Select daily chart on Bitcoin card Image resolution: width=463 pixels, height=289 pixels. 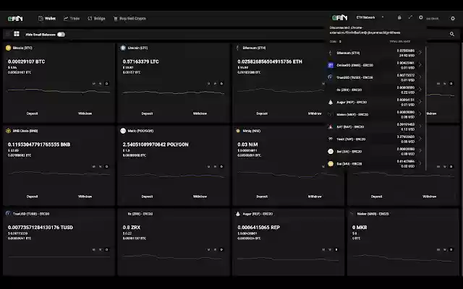[107, 84]
